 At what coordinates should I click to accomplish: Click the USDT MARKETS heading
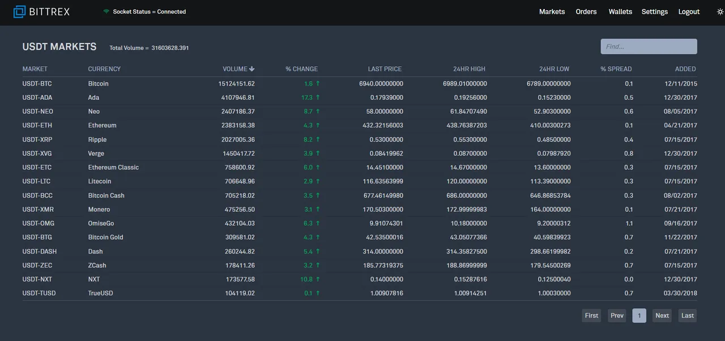tap(59, 47)
